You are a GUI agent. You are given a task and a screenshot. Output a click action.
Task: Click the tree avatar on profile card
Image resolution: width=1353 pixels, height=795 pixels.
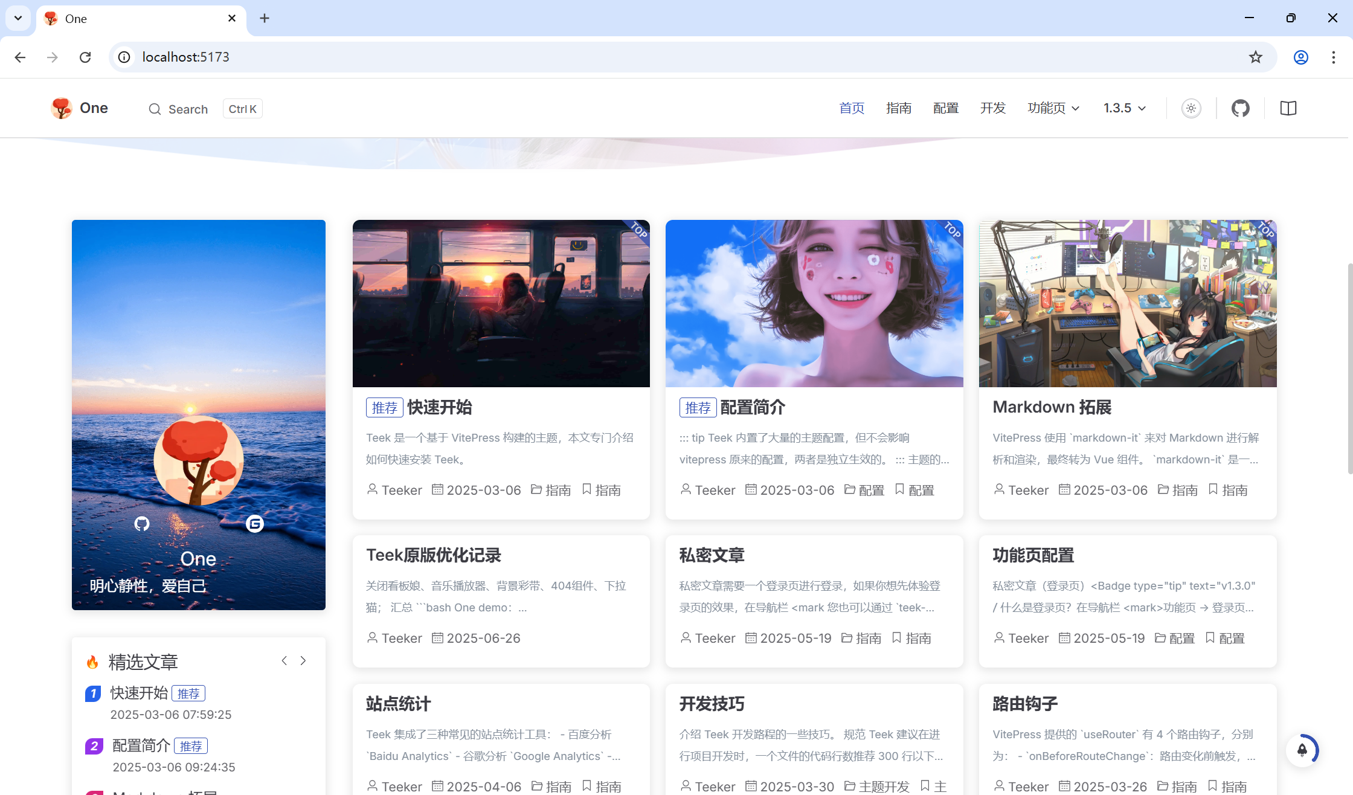tap(199, 460)
